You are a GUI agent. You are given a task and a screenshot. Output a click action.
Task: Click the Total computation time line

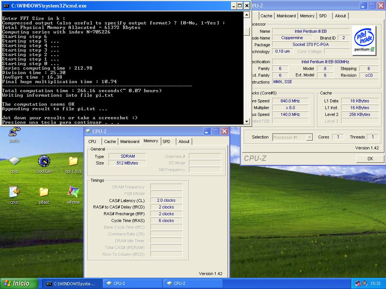coord(82,91)
